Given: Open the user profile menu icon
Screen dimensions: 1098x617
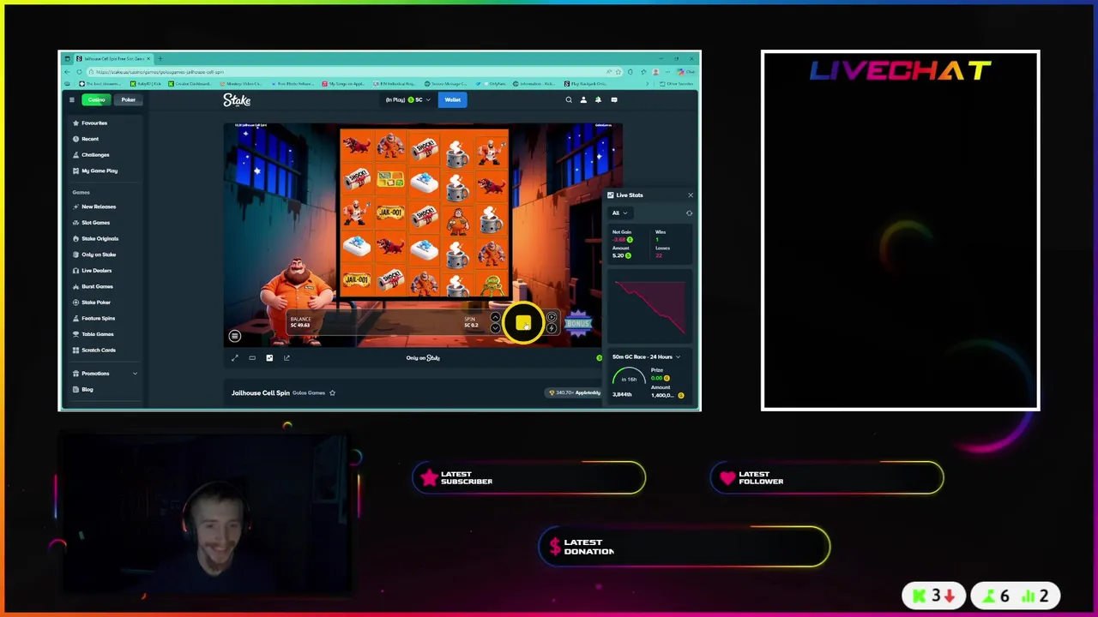Looking at the screenshot, I should (583, 100).
